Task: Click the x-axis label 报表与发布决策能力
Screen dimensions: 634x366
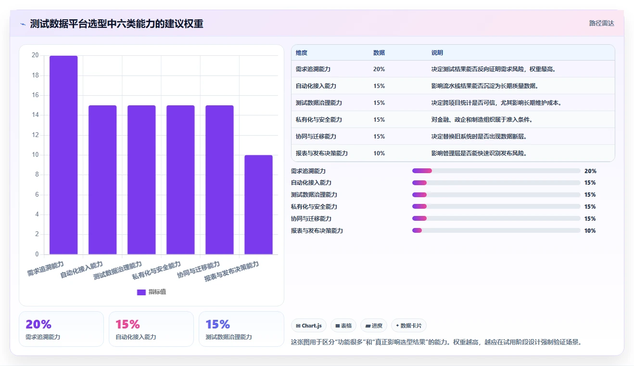Action: [232, 271]
